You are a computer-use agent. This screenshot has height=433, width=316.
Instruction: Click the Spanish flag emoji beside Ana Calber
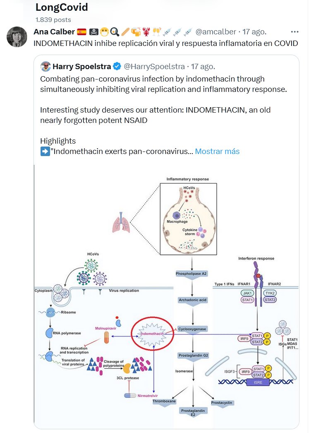point(81,32)
